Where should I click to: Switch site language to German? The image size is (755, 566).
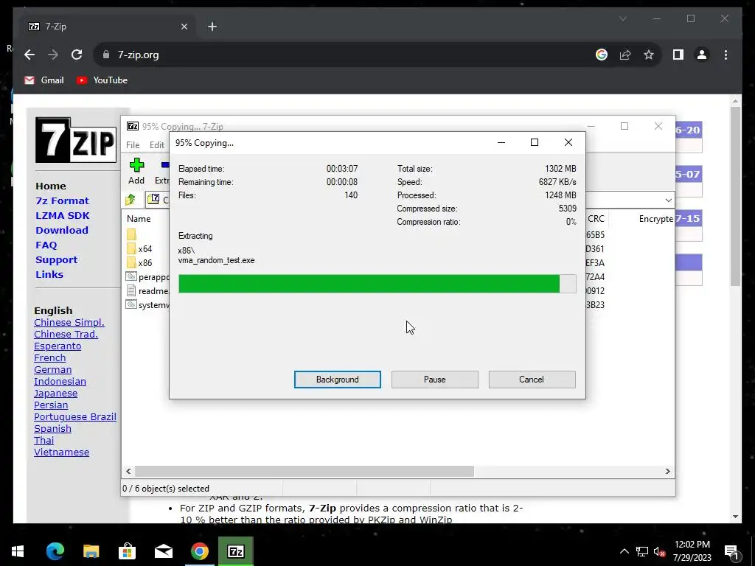click(x=52, y=370)
